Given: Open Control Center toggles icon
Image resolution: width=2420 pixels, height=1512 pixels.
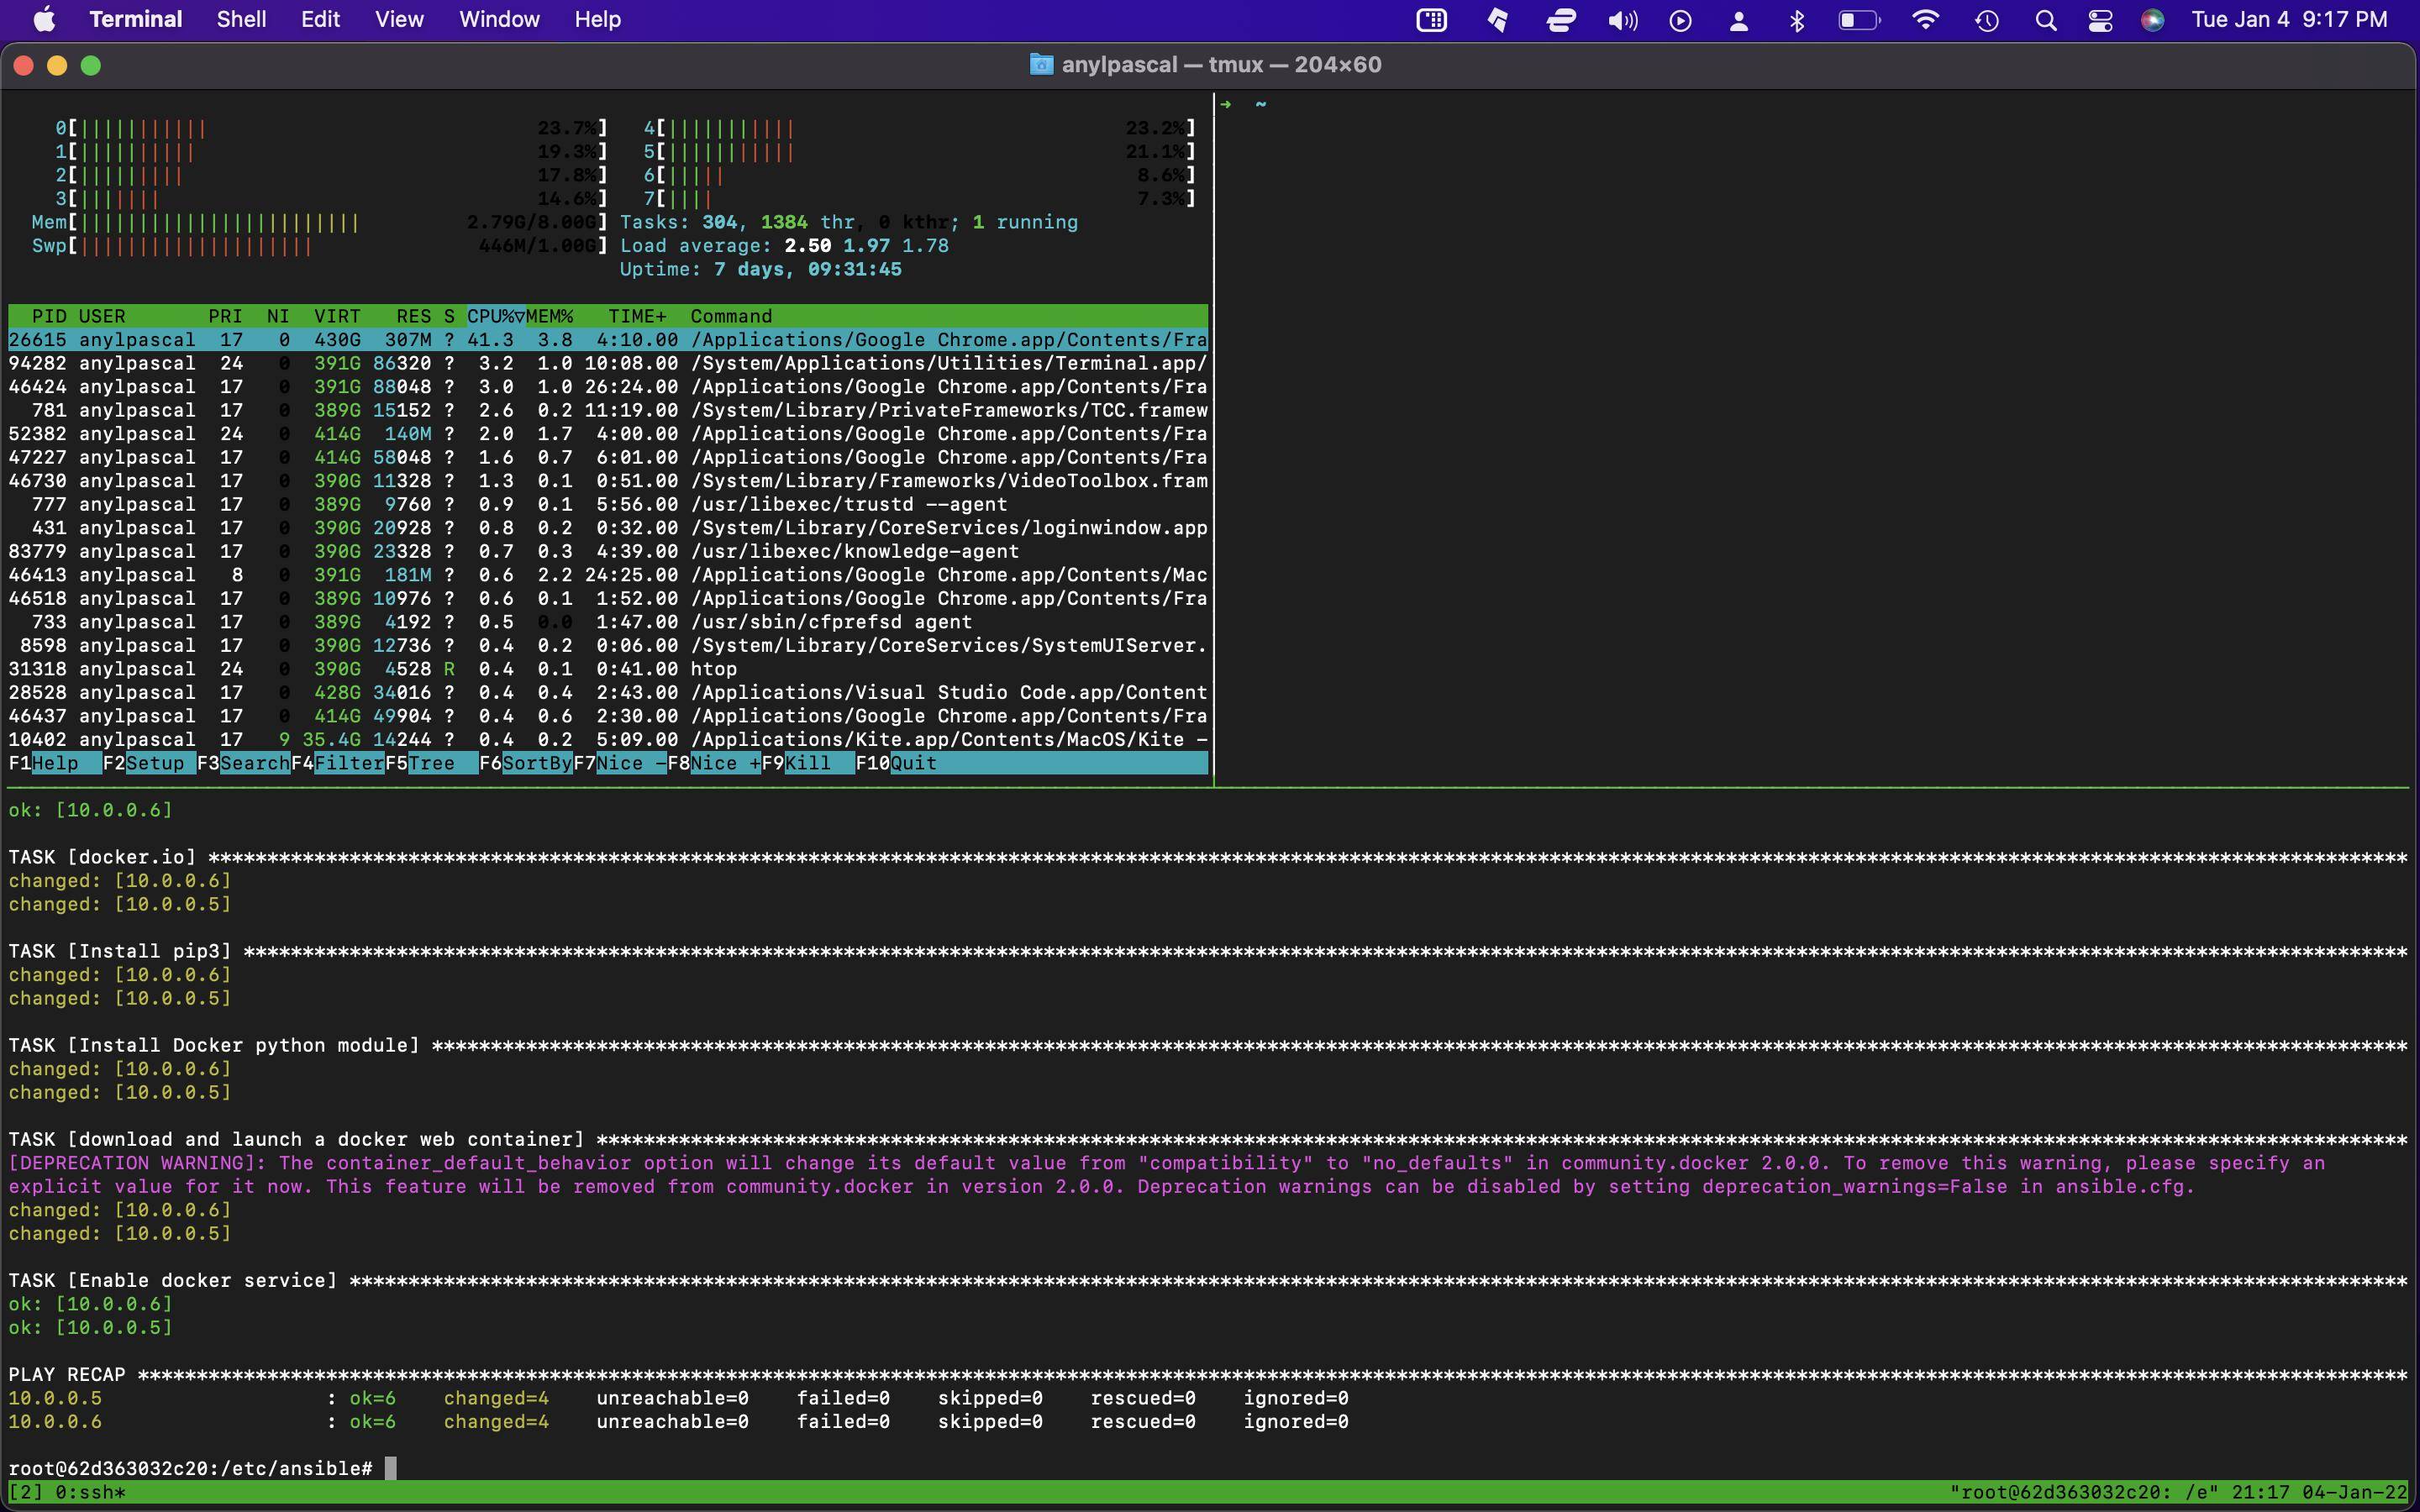Looking at the screenshot, I should tap(2099, 20).
